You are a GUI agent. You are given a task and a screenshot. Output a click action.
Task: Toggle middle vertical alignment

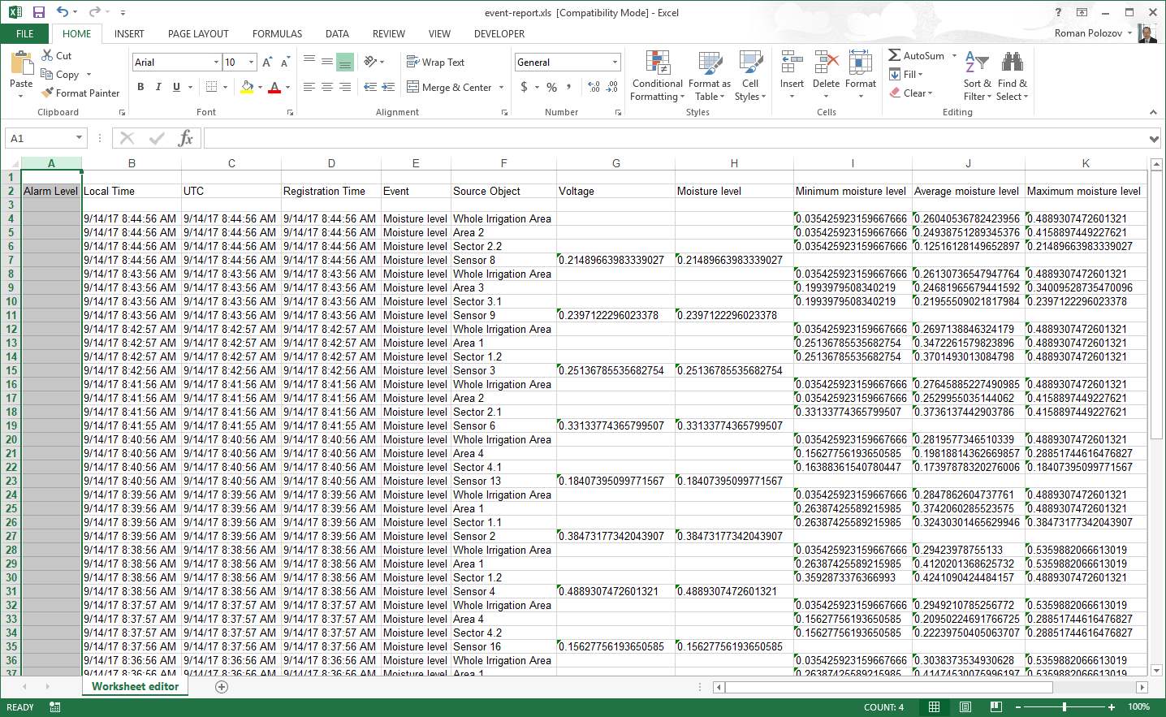point(327,62)
